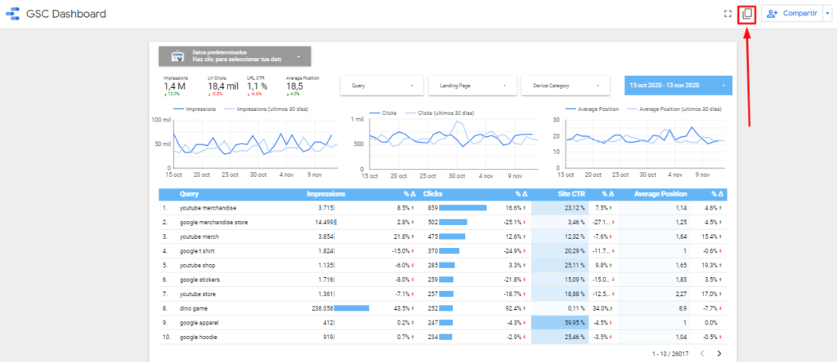The width and height of the screenshot is (837, 362).
Task: Click the 92.4% clicks change for dino game
Action: coord(515,309)
